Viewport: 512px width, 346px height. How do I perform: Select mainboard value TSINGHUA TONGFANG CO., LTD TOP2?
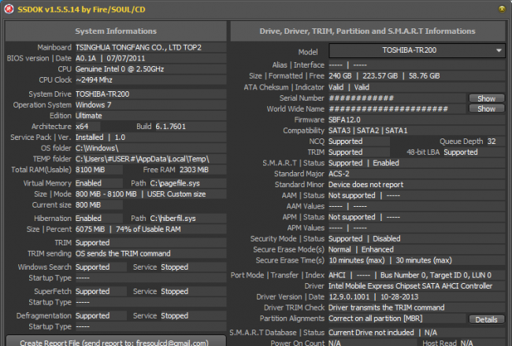[x=139, y=47]
